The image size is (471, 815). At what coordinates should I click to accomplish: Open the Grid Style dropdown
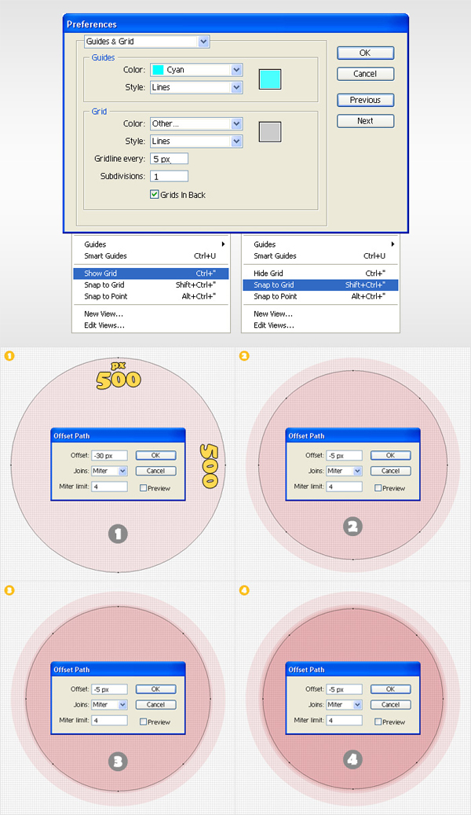[x=196, y=141]
